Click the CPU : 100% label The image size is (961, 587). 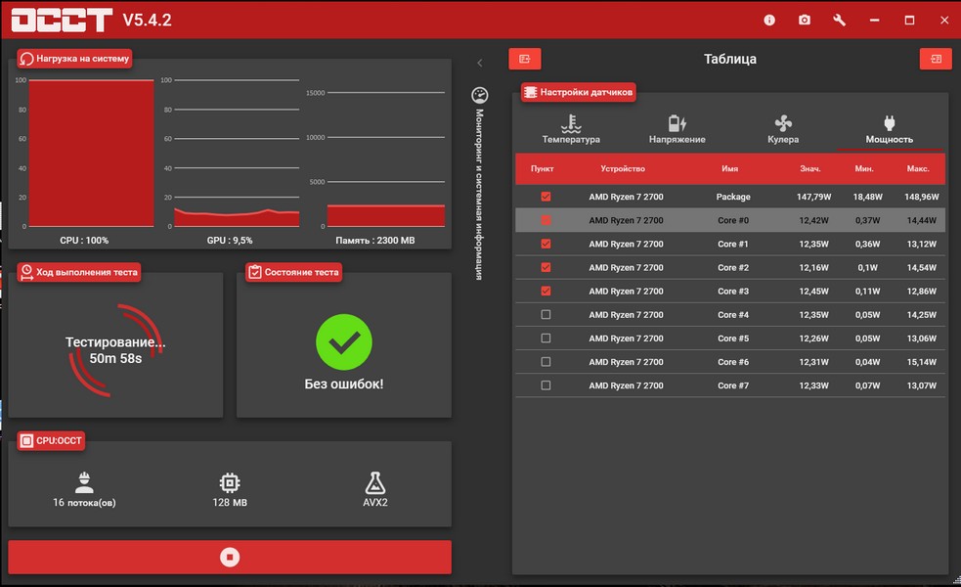coord(84,241)
